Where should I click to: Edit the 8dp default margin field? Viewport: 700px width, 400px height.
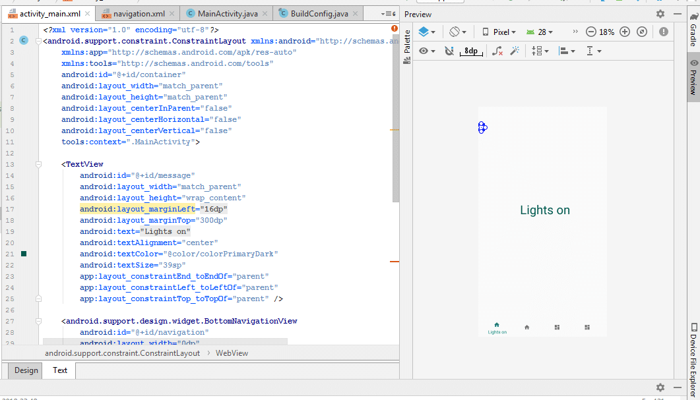pos(470,51)
